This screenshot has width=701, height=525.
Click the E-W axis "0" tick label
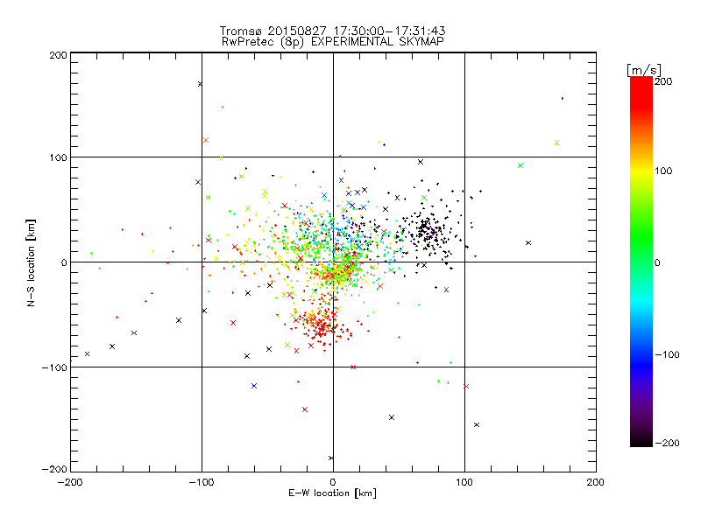click(x=333, y=482)
